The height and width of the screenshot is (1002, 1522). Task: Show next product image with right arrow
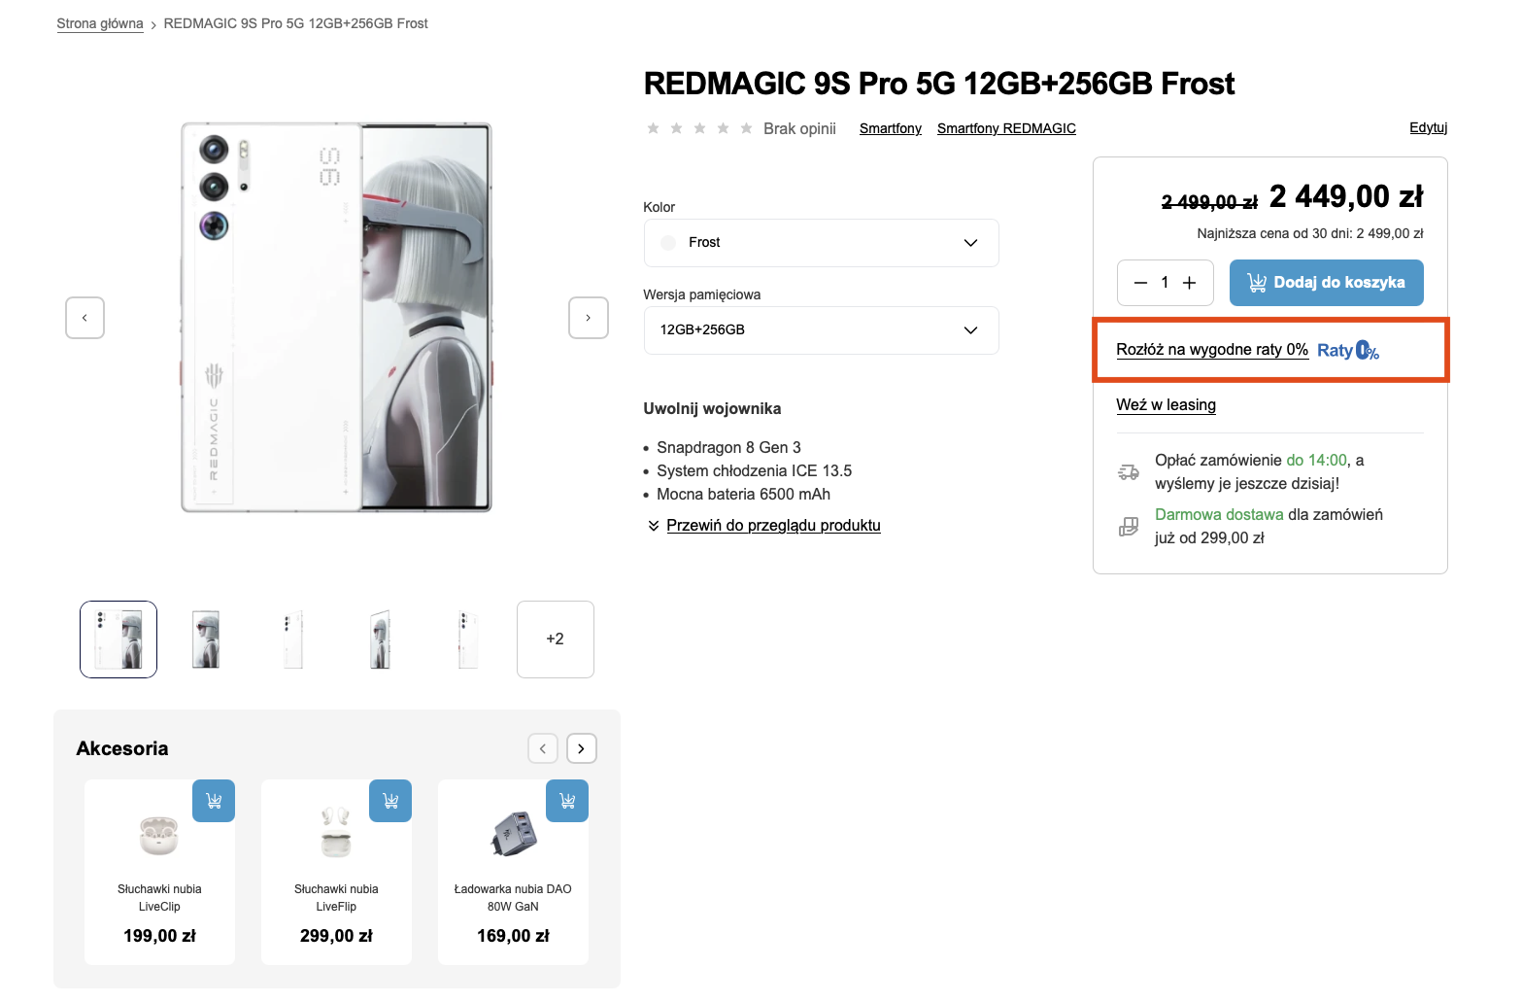pyautogui.click(x=588, y=318)
